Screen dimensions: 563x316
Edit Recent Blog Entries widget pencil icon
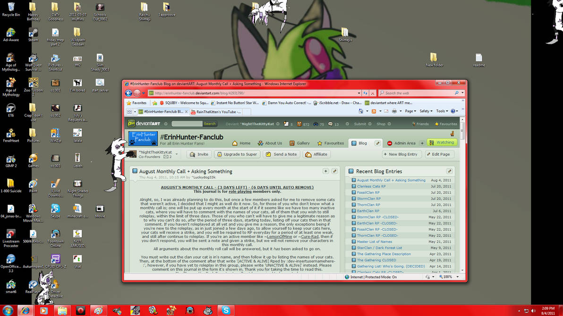[x=449, y=171]
